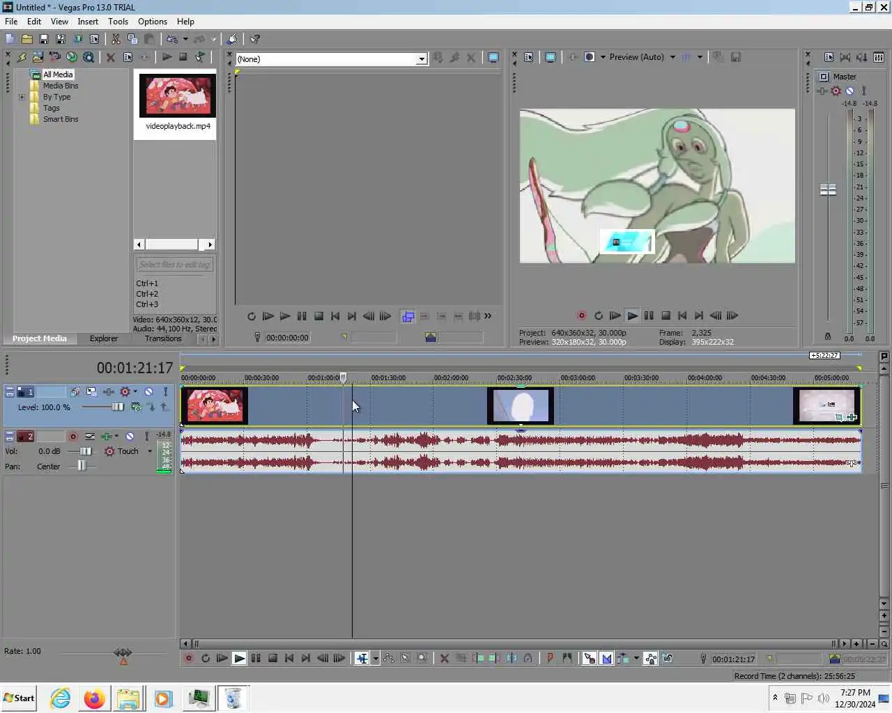Click the Cut scissors icon
The image size is (892, 713).
click(116, 39)
